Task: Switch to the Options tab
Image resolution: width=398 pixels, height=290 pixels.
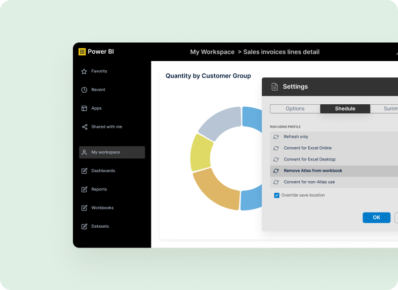Action: [295, 109]
